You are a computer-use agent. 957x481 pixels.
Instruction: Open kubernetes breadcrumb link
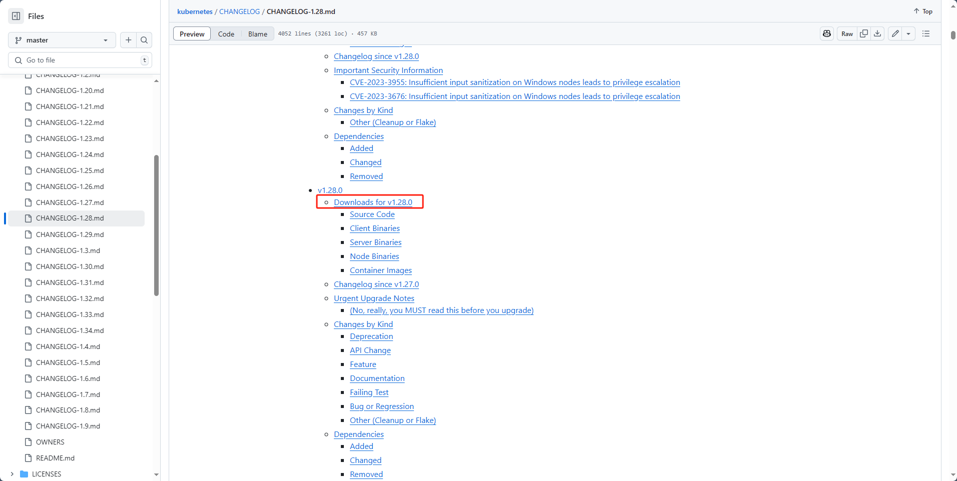coord(195,11)
